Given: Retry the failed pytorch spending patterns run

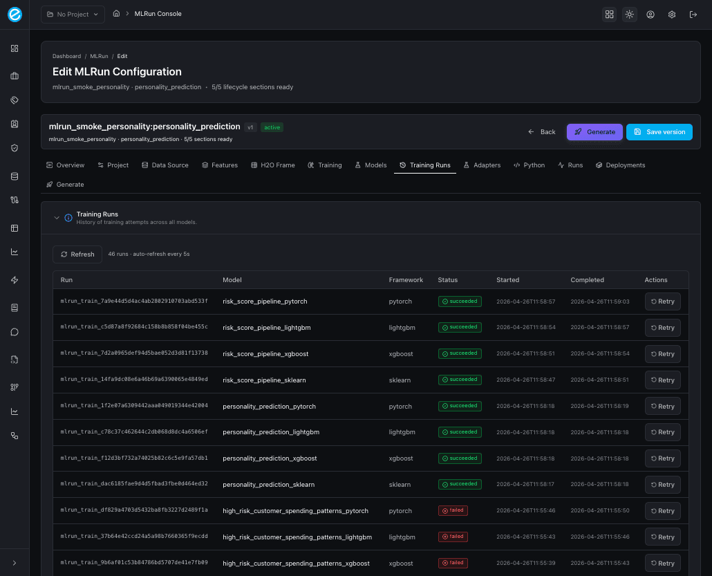Looking at the screenshot, I should point(662,510).
